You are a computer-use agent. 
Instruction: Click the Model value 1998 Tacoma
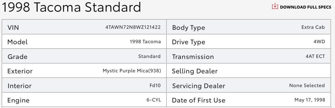pyautogui.click(x=145, y=42)
